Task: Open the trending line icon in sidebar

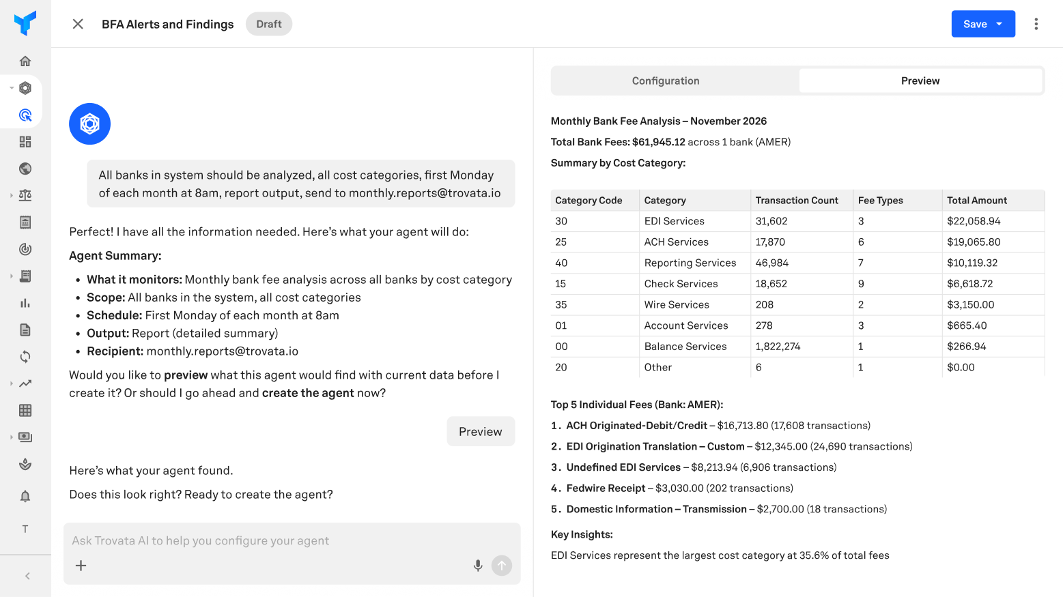Action: pyautogui.click(x=25, y=383)
